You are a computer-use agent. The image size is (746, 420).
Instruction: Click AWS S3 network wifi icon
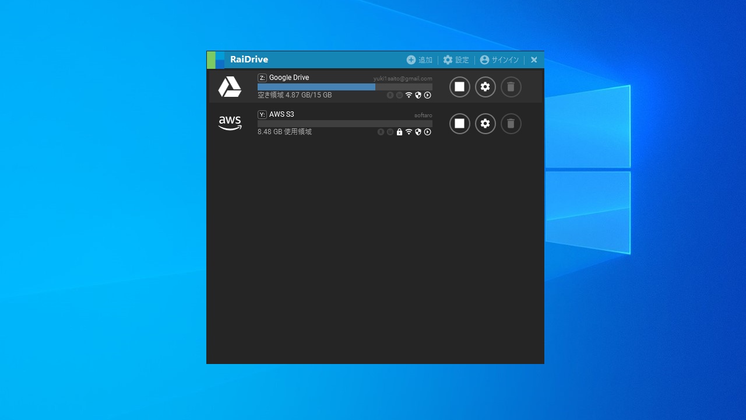coord(409,132)
